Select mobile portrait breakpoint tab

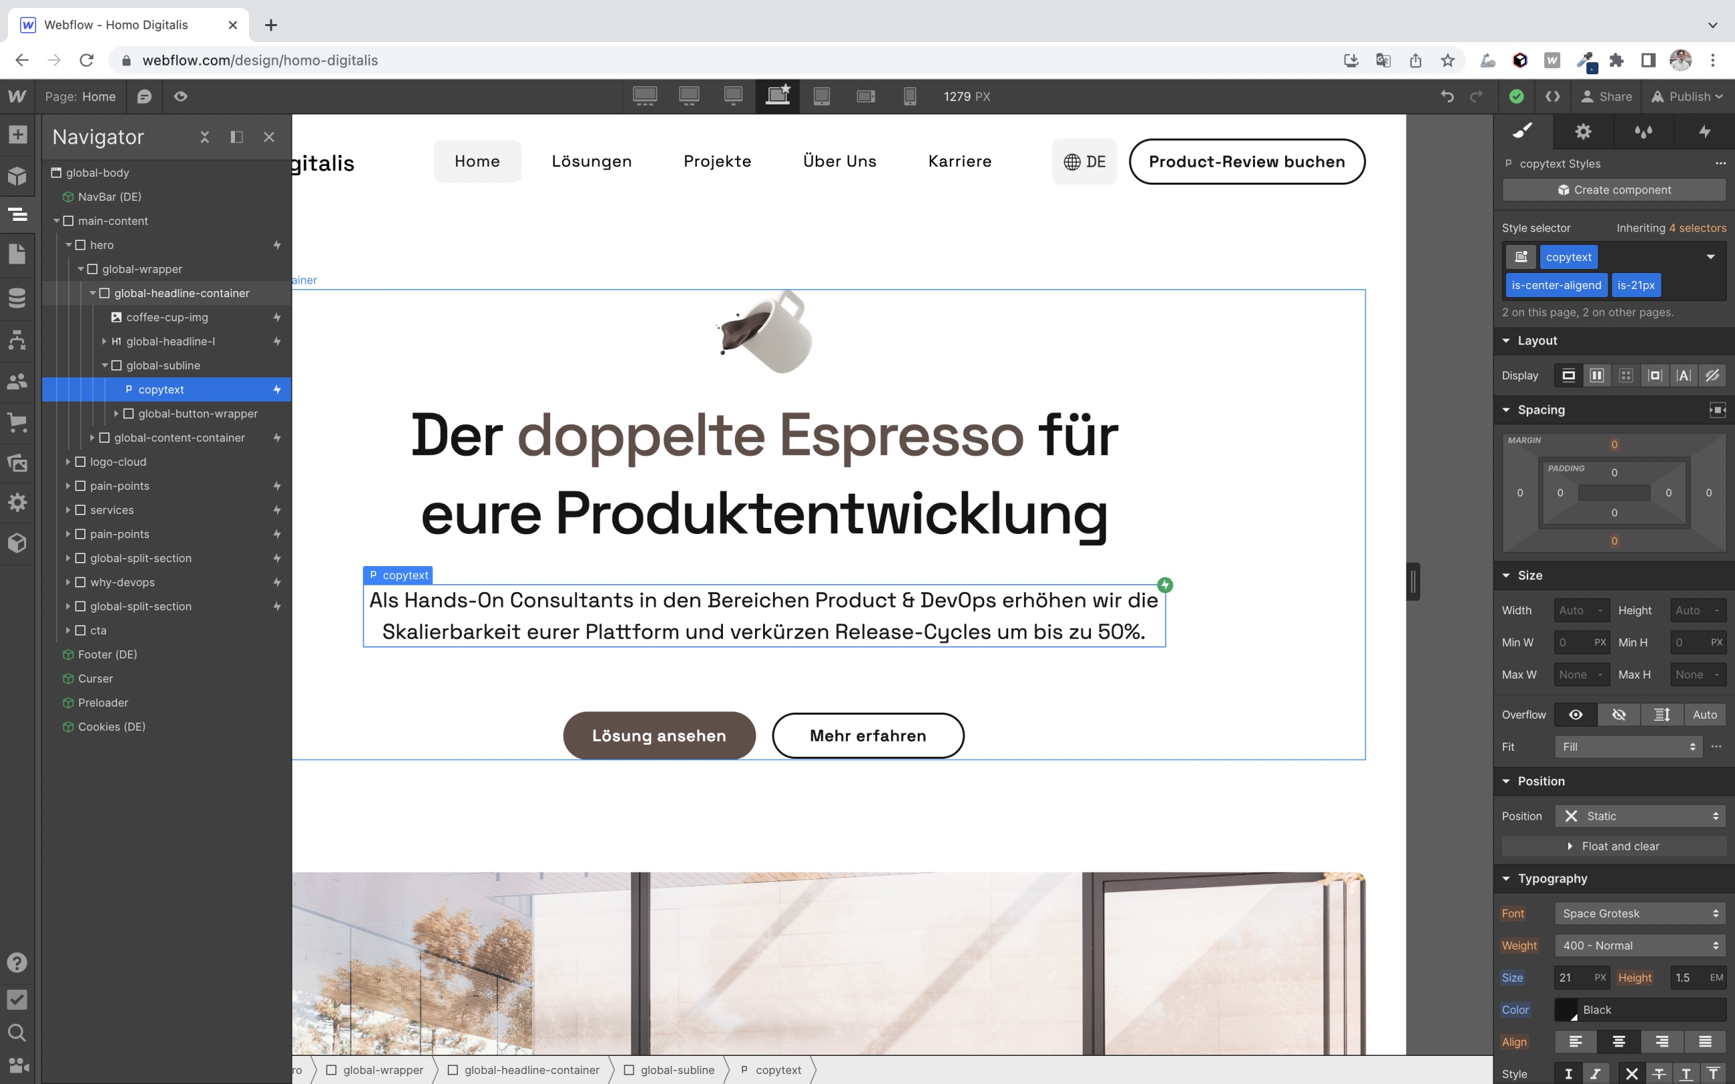coord(909,97)
